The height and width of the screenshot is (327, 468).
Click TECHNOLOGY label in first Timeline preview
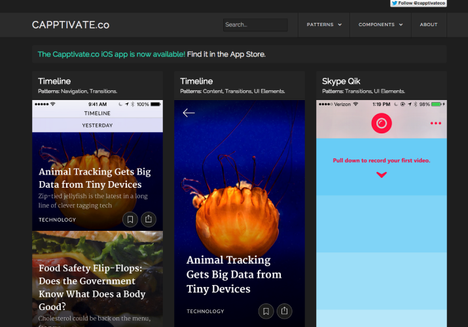pos(58,220)
